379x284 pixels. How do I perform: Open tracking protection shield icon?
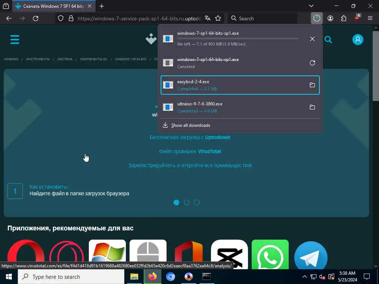61,18
